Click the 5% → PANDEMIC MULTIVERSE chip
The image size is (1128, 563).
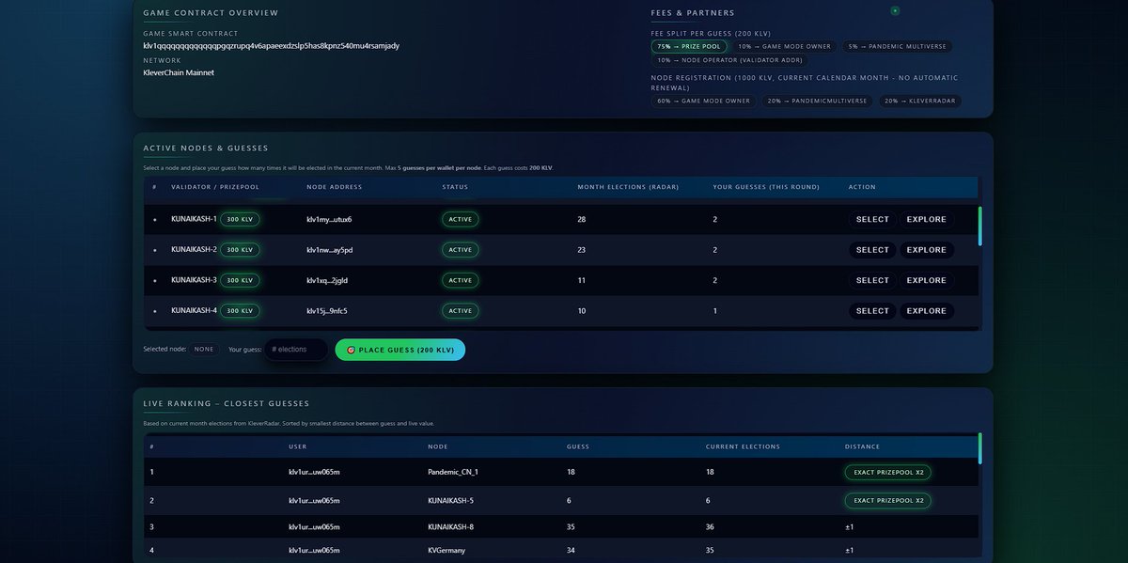click(899, 46)
